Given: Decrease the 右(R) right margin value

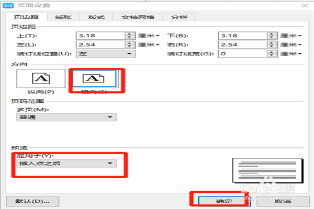Looking at the screenshot, I should coord(272,47).
